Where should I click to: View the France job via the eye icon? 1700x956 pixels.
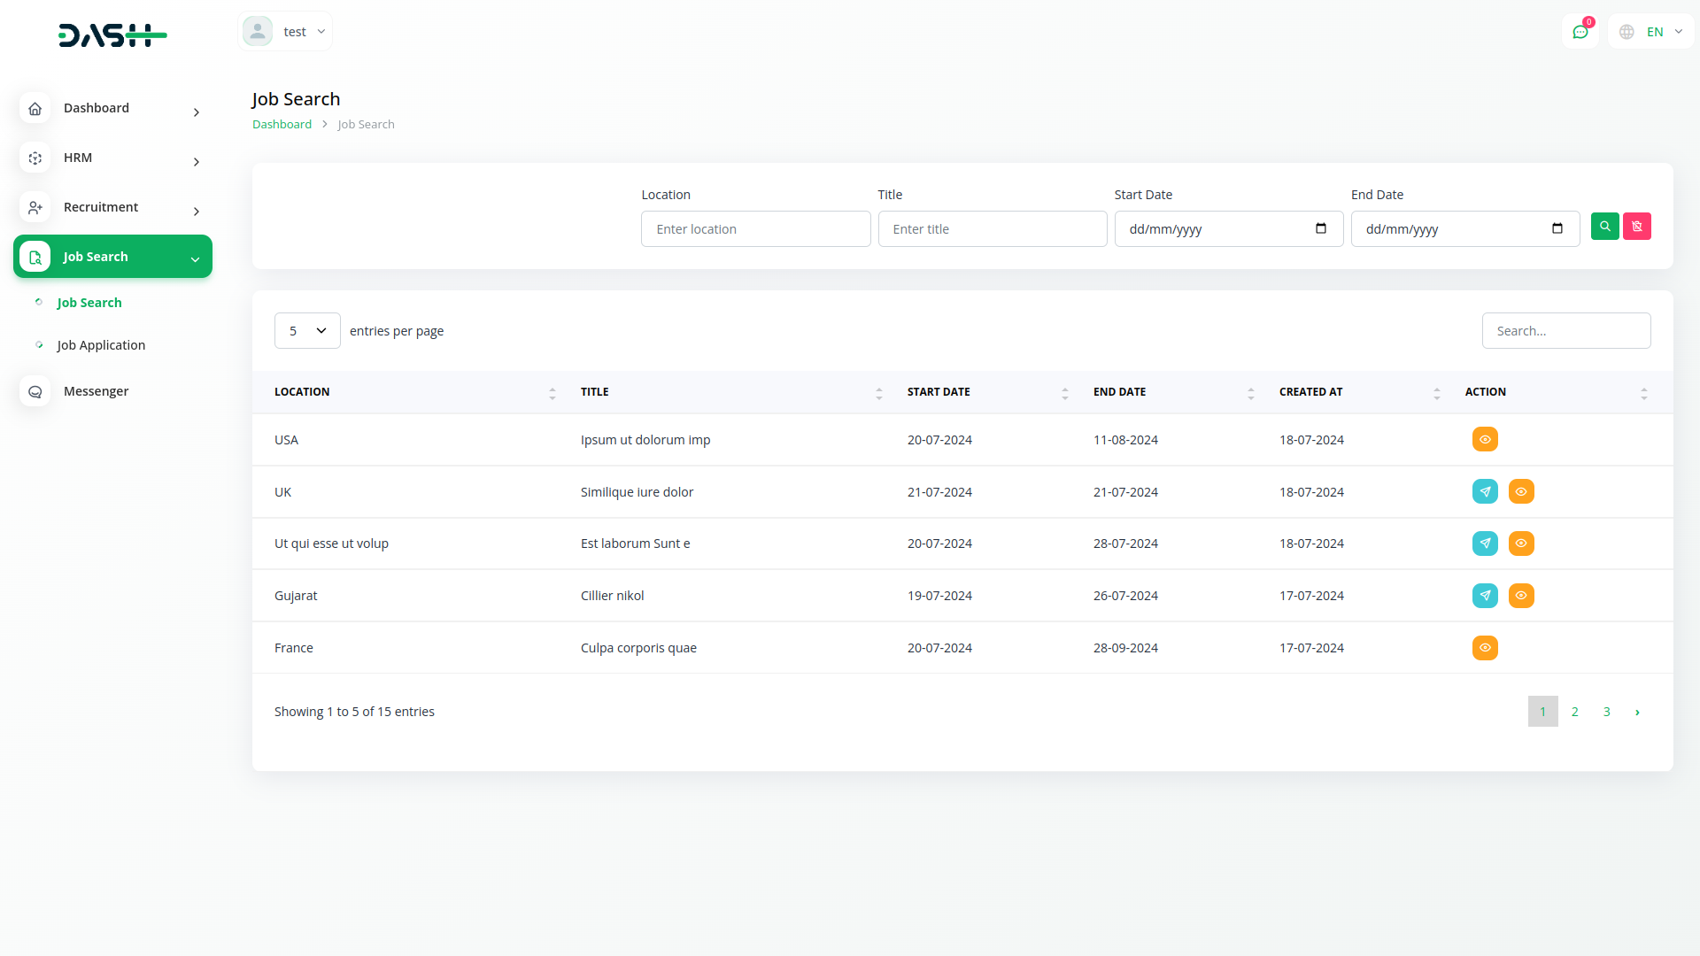click(x=1485, y=648)
